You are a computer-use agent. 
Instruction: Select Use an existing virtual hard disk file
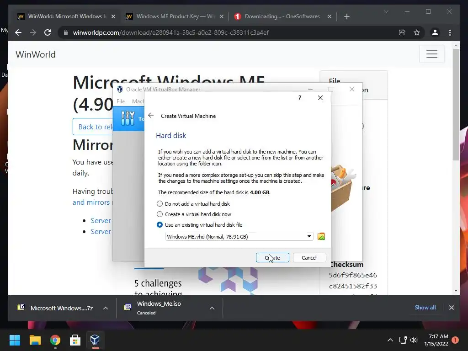pyautogui.click(x=160, y=225)
